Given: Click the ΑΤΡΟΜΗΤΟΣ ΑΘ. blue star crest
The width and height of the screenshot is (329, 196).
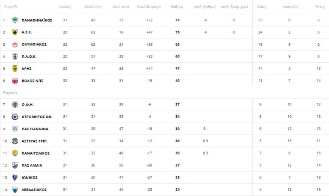Looking at the screenshot, I should point(15,117).
